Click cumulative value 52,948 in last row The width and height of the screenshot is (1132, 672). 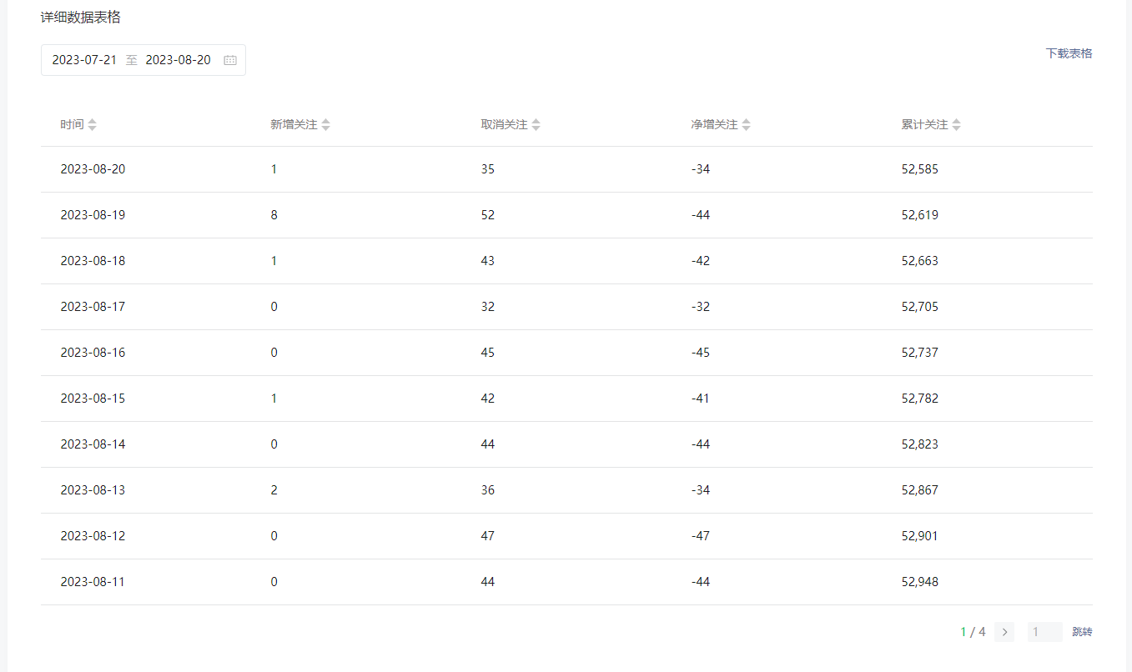coord(919,582)
